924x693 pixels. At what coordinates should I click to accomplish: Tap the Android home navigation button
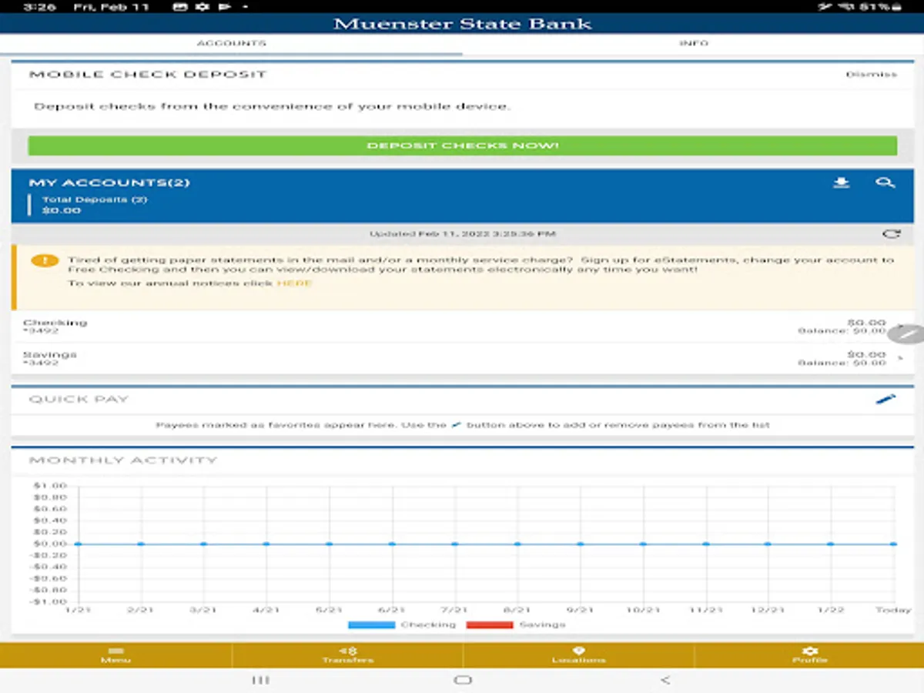(463, 680)
